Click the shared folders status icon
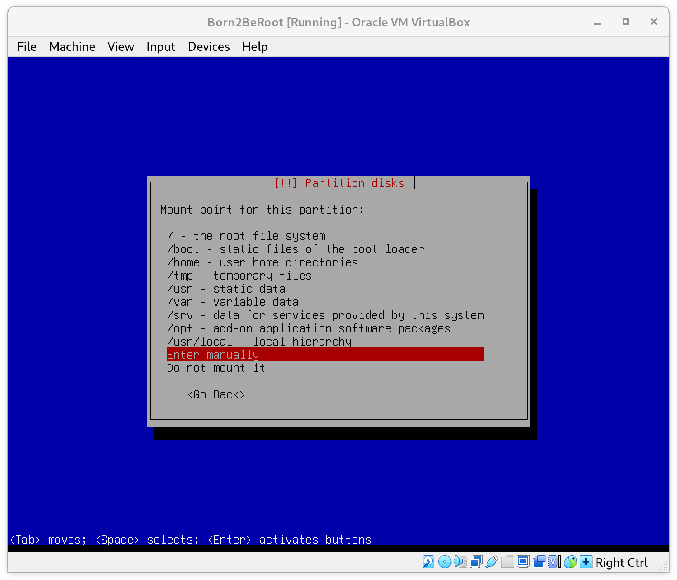This screenshot has width=677, height=580. 507,562
